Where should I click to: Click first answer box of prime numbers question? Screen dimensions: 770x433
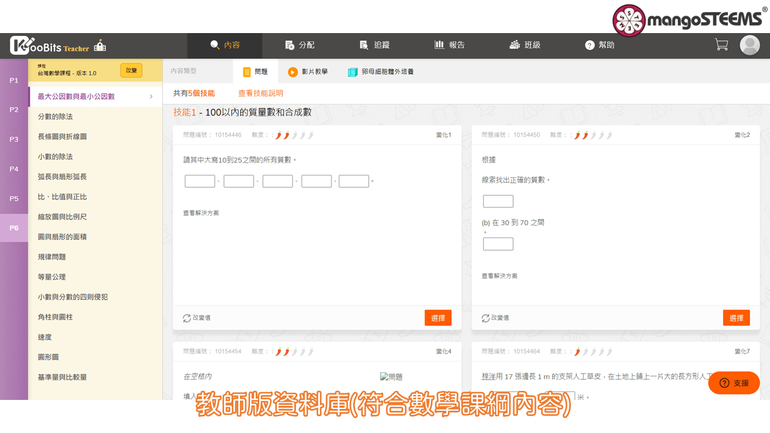[200, 181]
